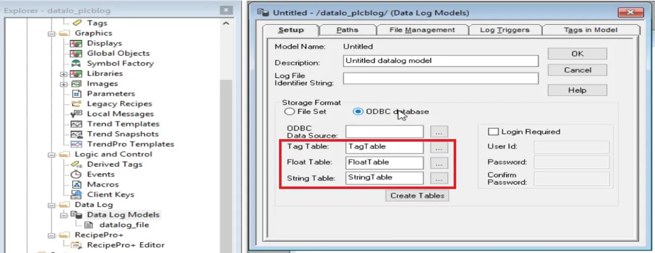Click the Events clock icon
Image resolution: width=655 pixels, height=253 pixels.
point(77,174)
